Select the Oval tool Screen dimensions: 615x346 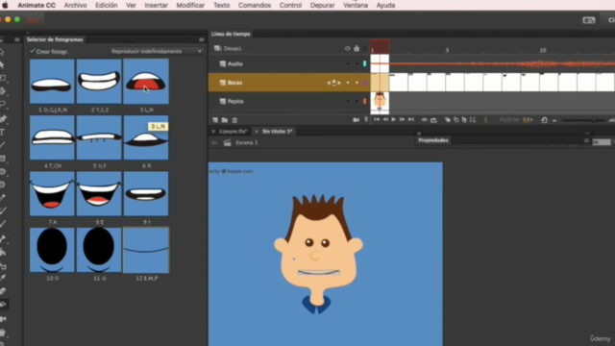[x=2, y=171]
